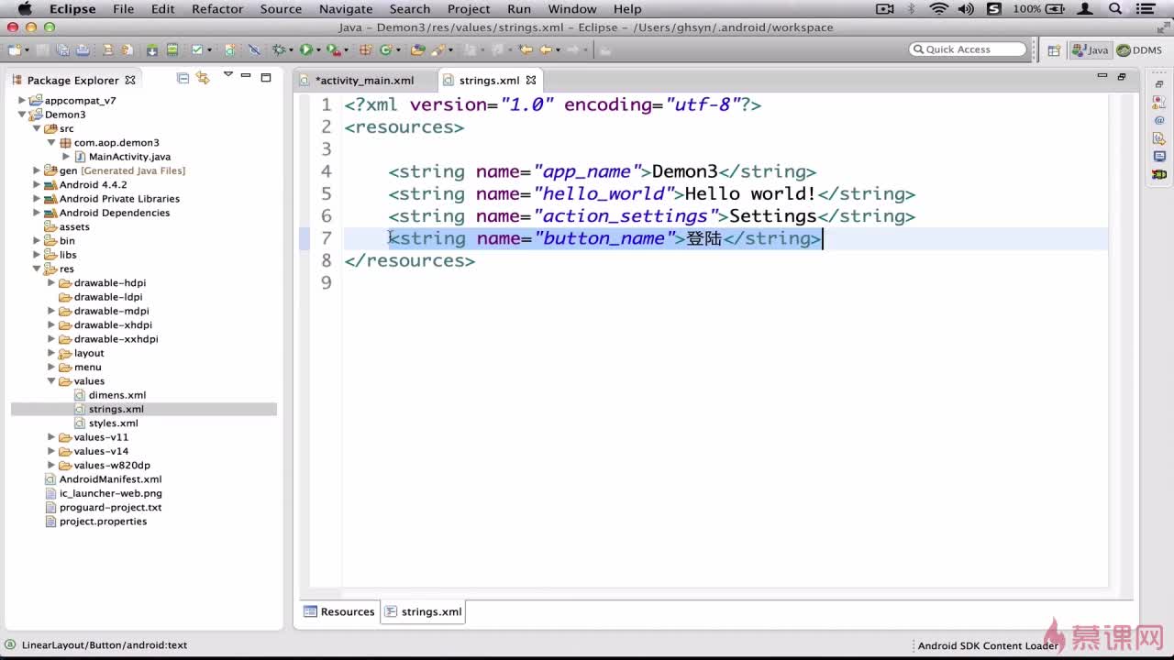Open the LogCat view icon in right trim
Image resolution: width=1174 pixels, height=660 pixels.
(x=1159, y=174)
